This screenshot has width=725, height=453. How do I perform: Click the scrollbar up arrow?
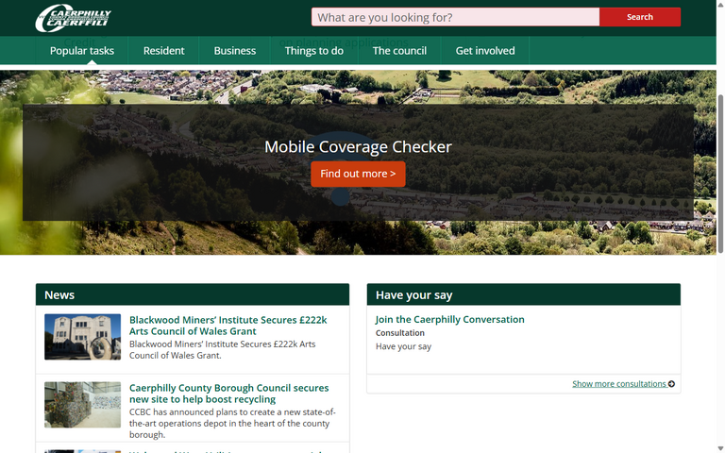coord(720,5)
